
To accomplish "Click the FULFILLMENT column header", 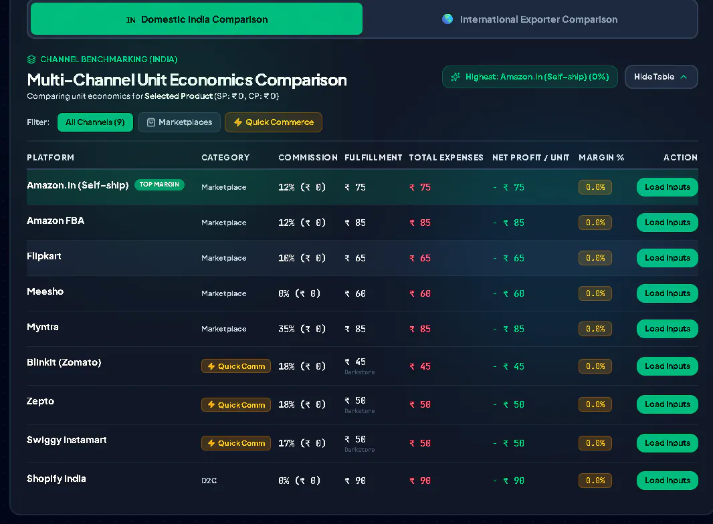I will [373, 157].
